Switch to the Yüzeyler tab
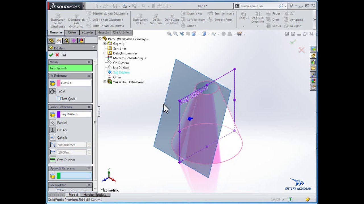The image size is (364, 204). coord(87,32)
